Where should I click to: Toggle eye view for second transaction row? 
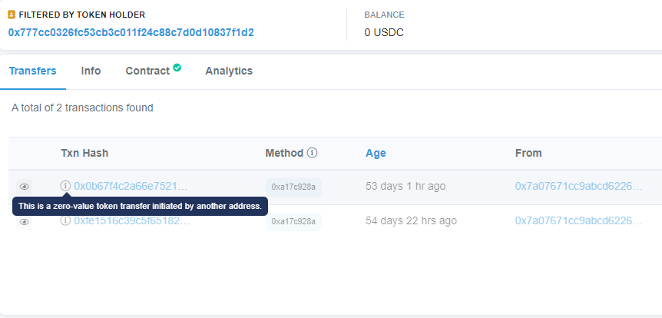pos(25,222)
